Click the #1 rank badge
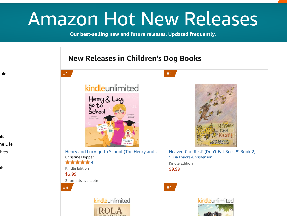Image resolution: width=287 pixels, height=216 pixels. coord(66,74)
